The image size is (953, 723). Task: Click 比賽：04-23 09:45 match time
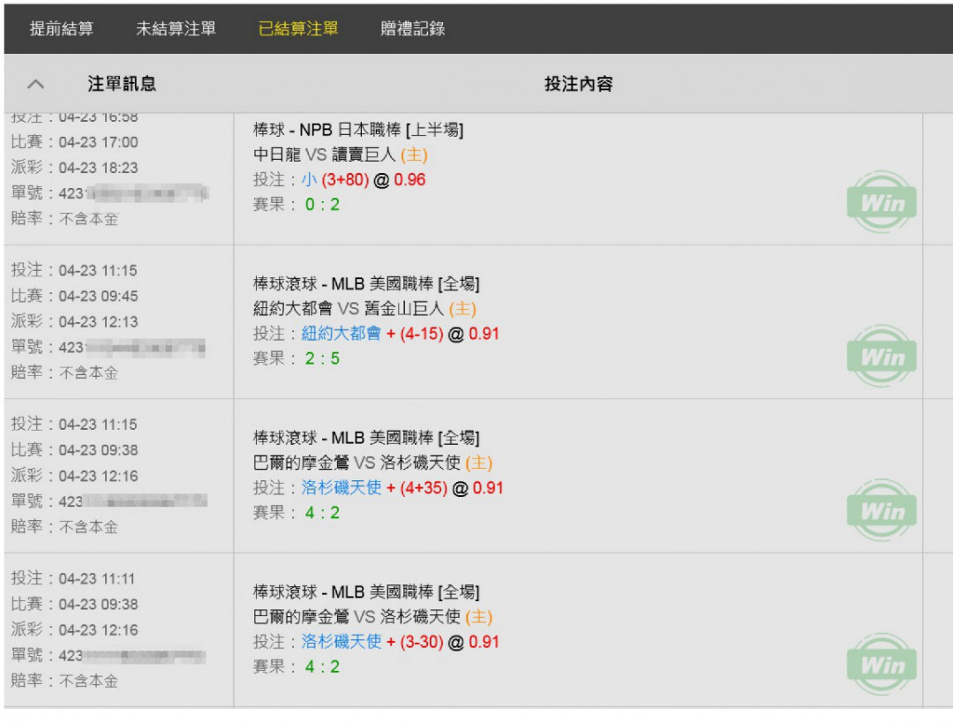(75, 296)
